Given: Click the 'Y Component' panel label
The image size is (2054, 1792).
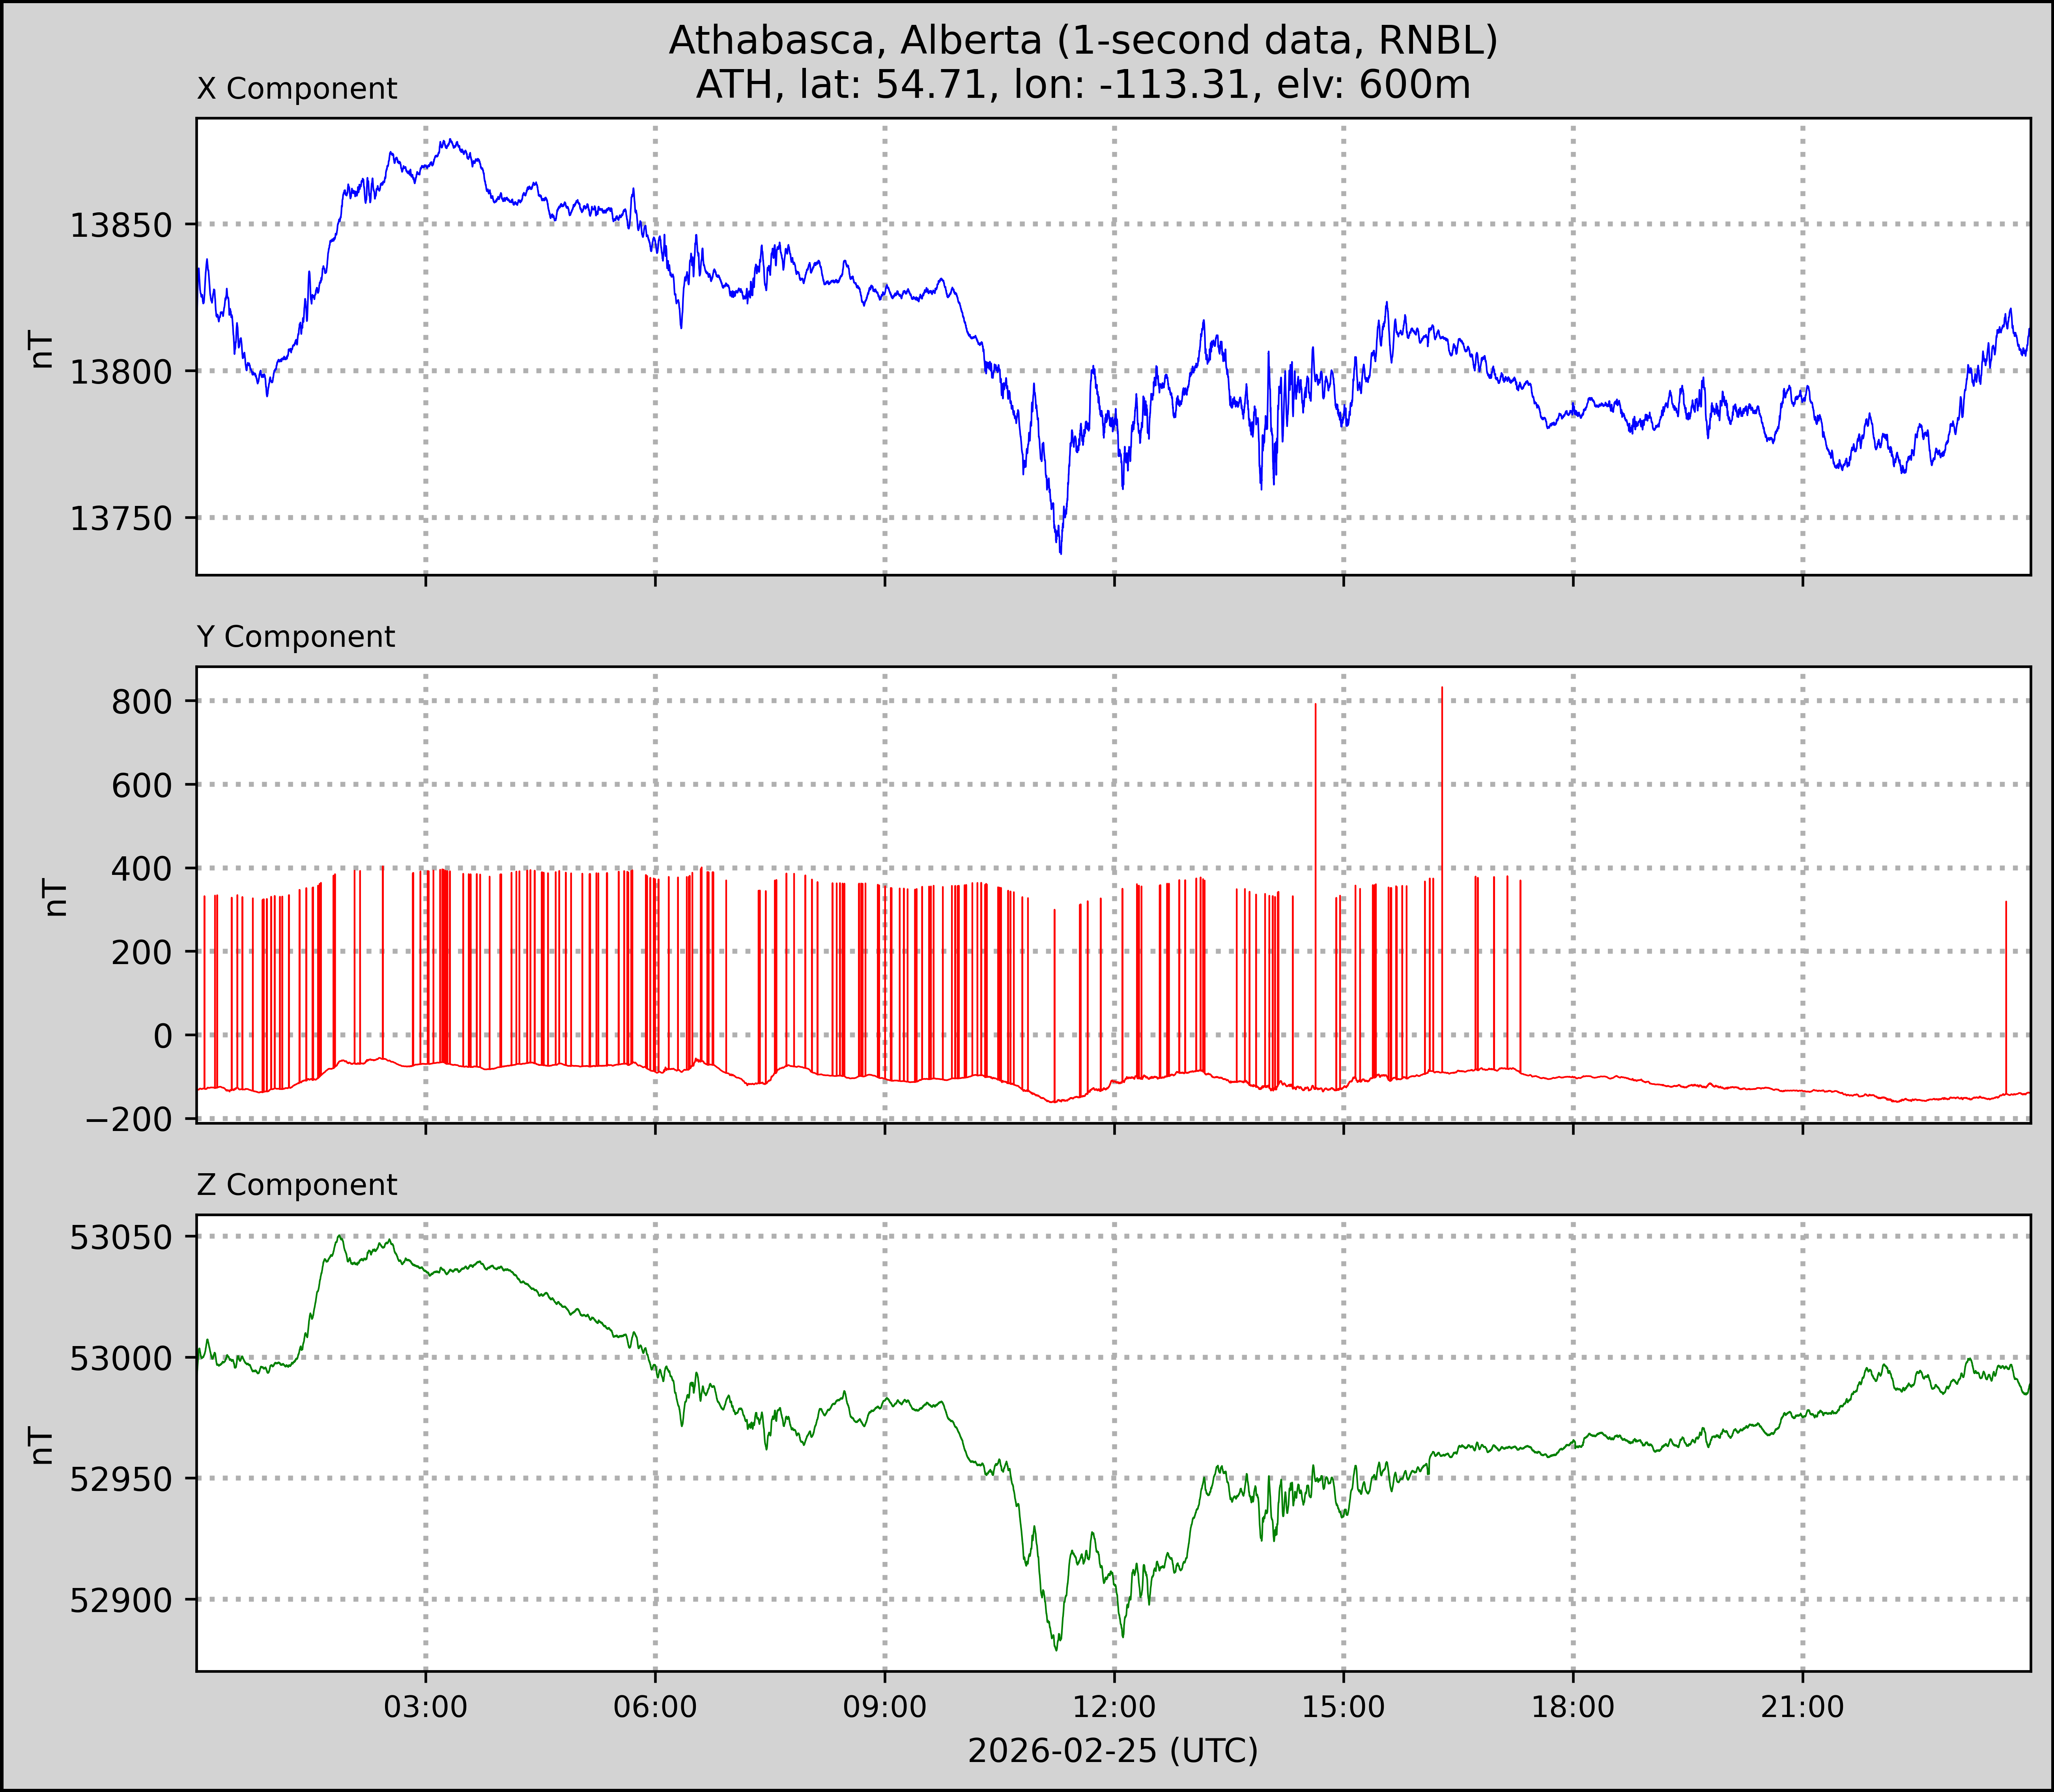Looking at the screenshot, I should 296,637.
